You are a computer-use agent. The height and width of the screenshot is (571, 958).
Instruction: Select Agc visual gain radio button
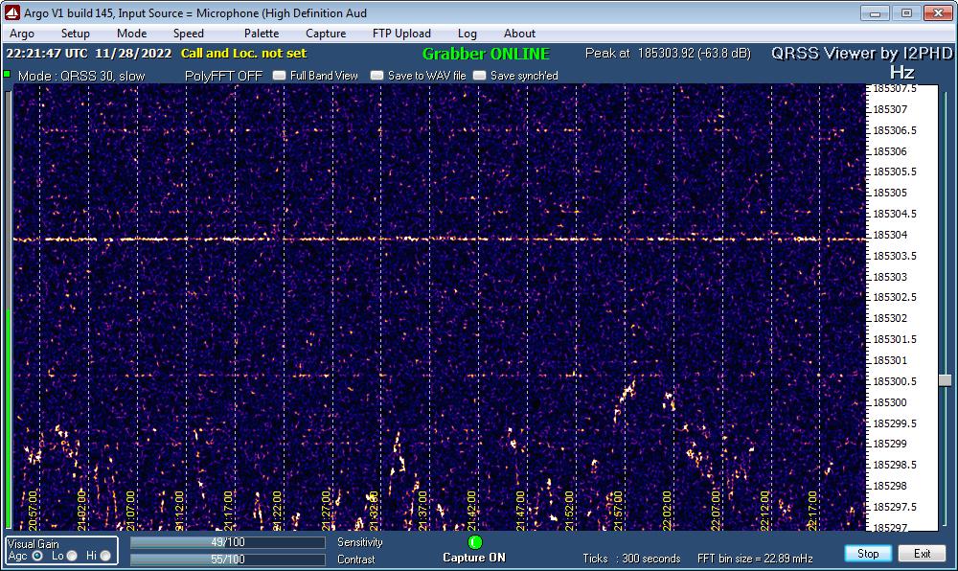click(x=37, y=556)
